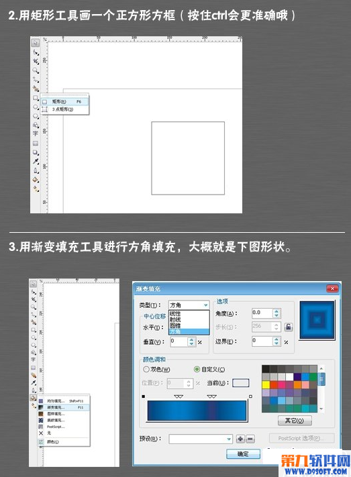Select the Fill bucket tool in step 2 toolbox
This screenshot has width=351, height=477.
36,180
